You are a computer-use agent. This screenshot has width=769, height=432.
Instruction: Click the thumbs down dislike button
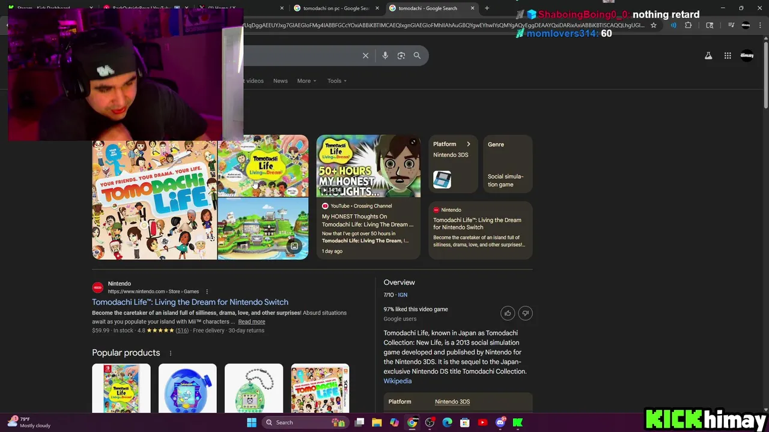525,313
